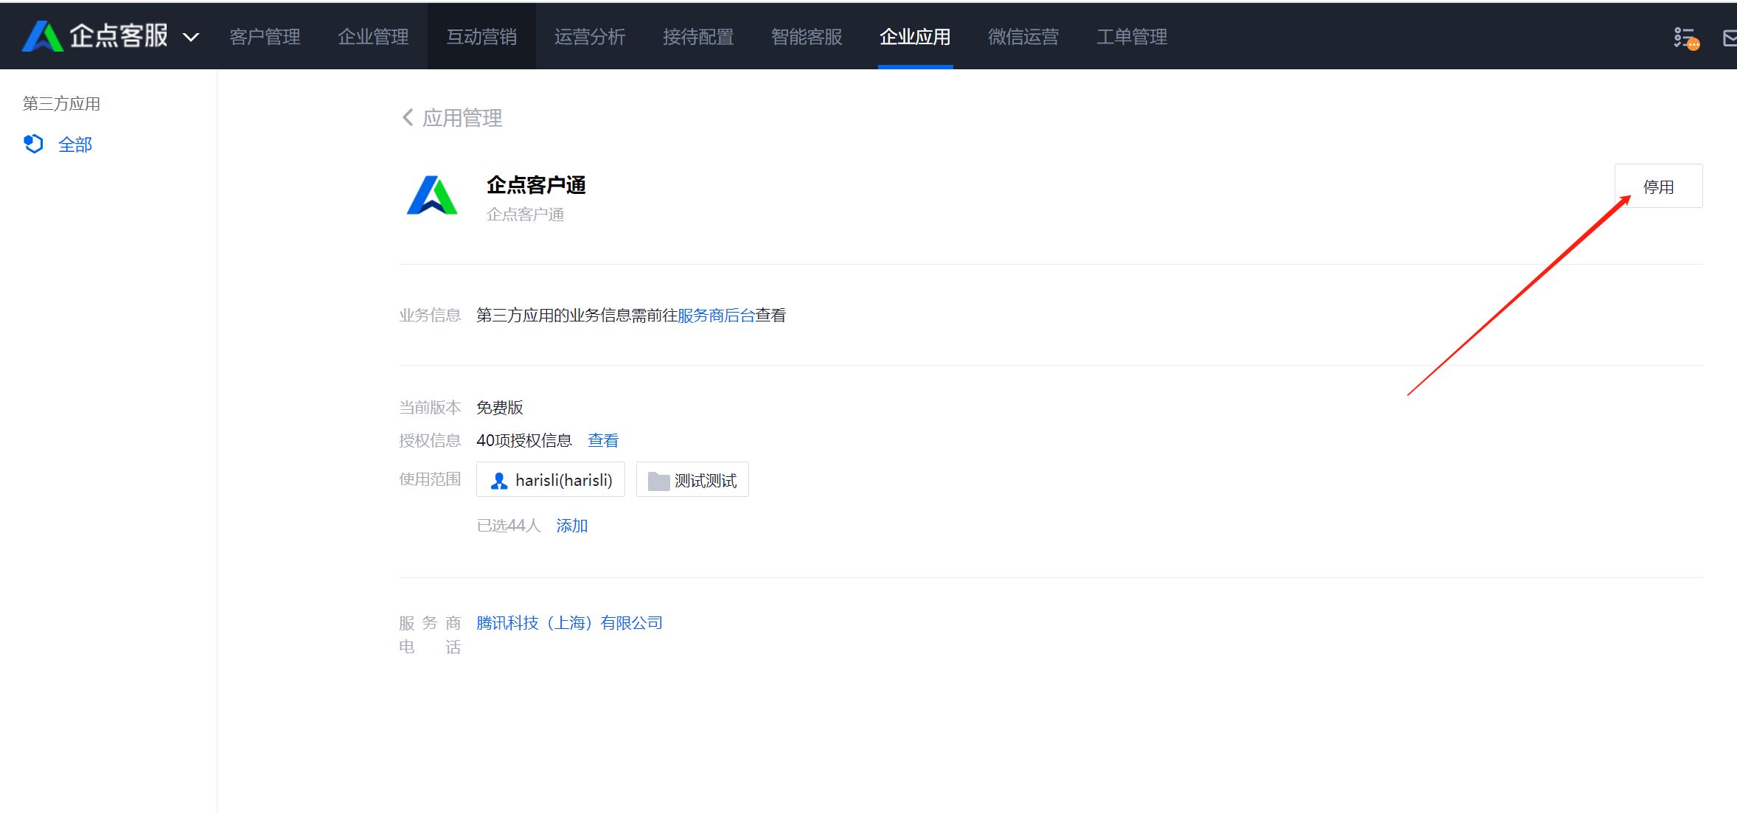Select 智能客服 in the top bar

tap(807, 37)
